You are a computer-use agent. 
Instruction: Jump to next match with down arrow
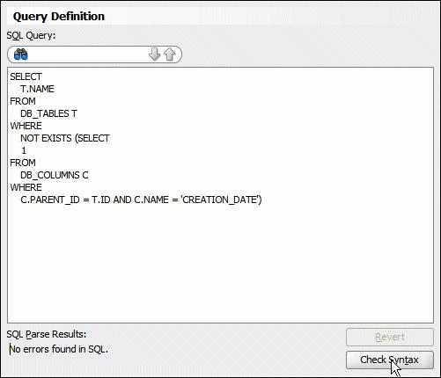point(154,55)
